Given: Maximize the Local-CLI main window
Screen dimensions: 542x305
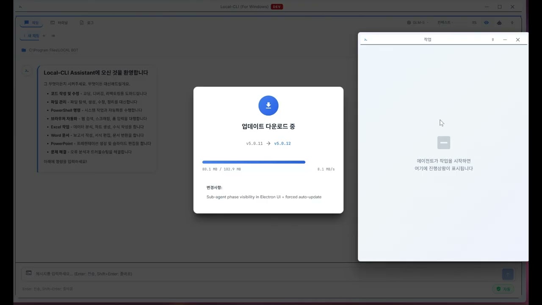Looking at the screenshot, I should click(x=500, y=7).
